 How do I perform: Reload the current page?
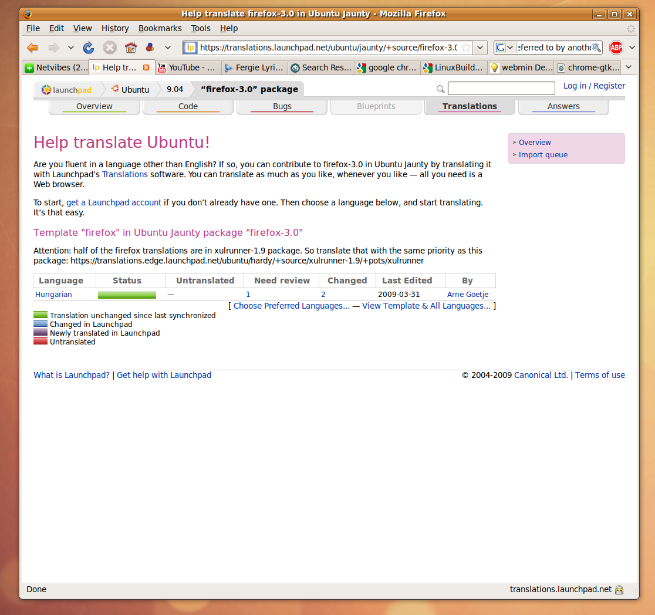89,48
